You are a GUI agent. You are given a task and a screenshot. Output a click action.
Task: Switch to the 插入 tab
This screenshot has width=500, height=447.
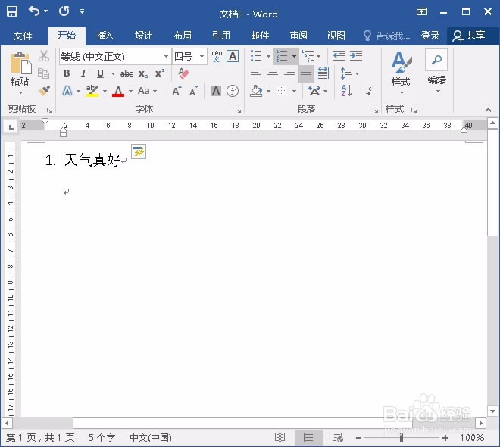point(105,36)
